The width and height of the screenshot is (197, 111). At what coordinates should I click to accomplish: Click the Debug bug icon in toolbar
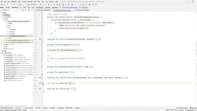tap(49, 5)
